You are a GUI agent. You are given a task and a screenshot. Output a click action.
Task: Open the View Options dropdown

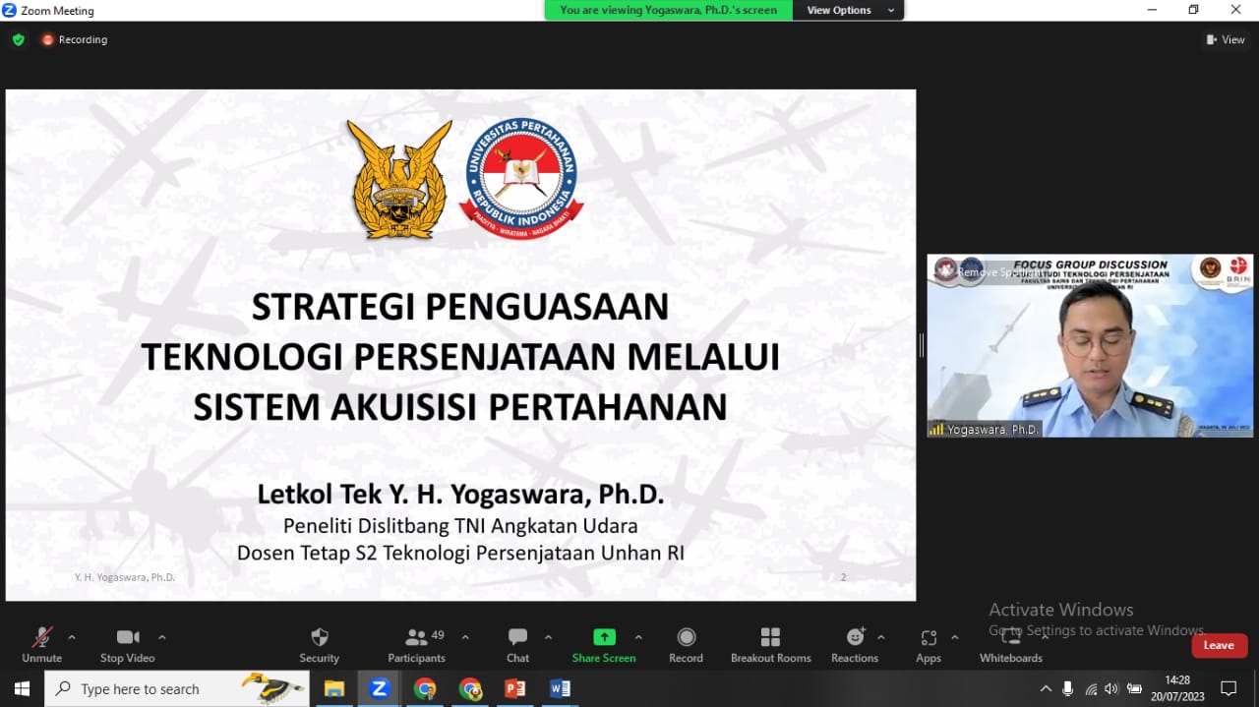pyautogui.click(x=848, y=10)
